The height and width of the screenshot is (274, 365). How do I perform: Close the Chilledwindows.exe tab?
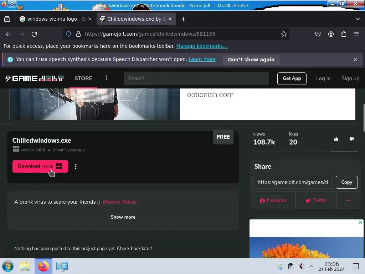pyautogui.click(x=170, y=19)
